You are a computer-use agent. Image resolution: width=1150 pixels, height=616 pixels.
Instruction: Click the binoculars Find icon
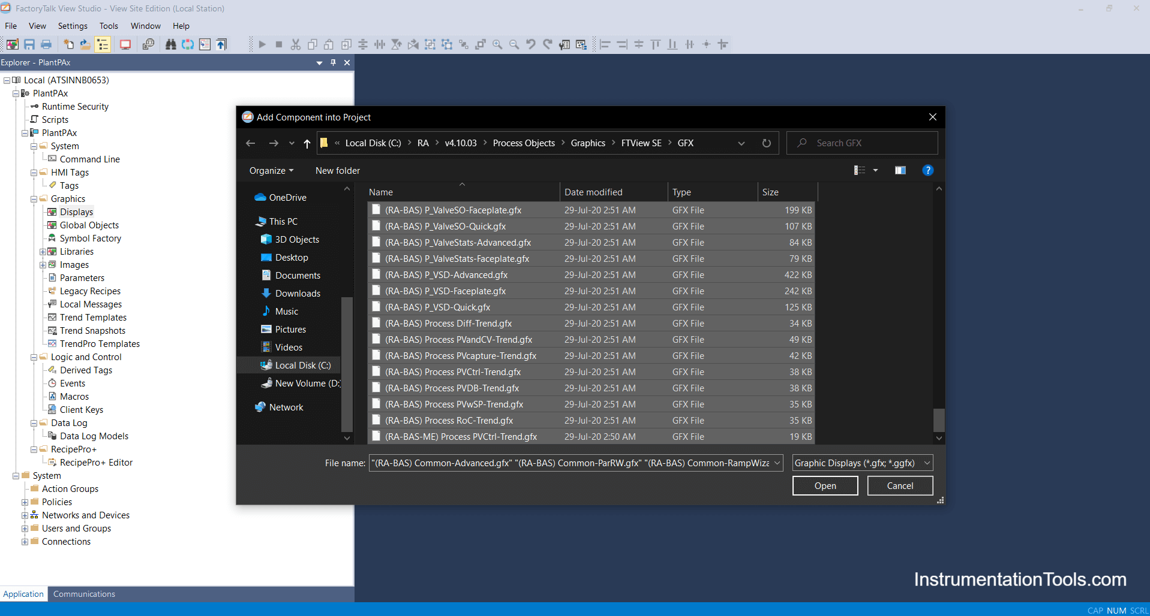tap(171, 44)
